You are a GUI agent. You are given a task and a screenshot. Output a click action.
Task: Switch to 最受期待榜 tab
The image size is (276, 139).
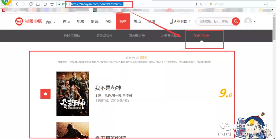pyautogui.click(x=104, y=36)
